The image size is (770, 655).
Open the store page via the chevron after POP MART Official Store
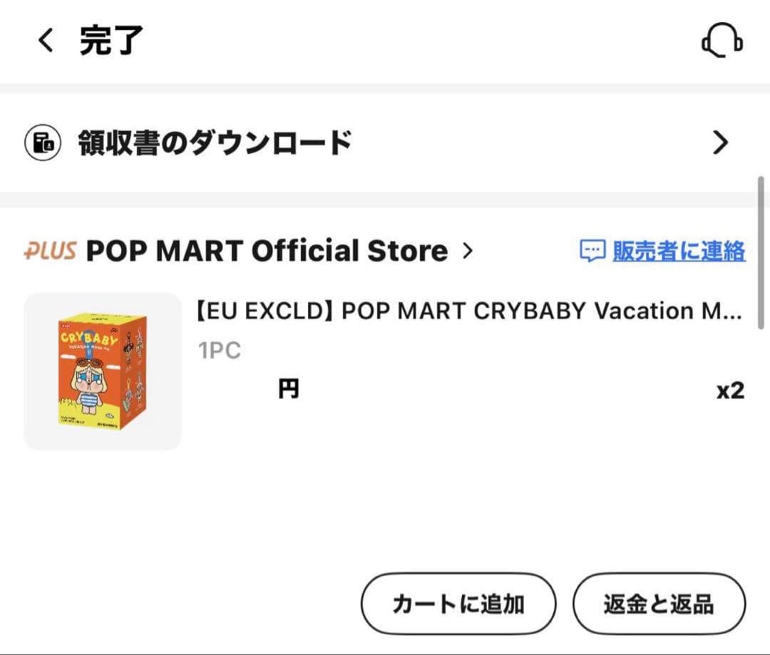468,251
